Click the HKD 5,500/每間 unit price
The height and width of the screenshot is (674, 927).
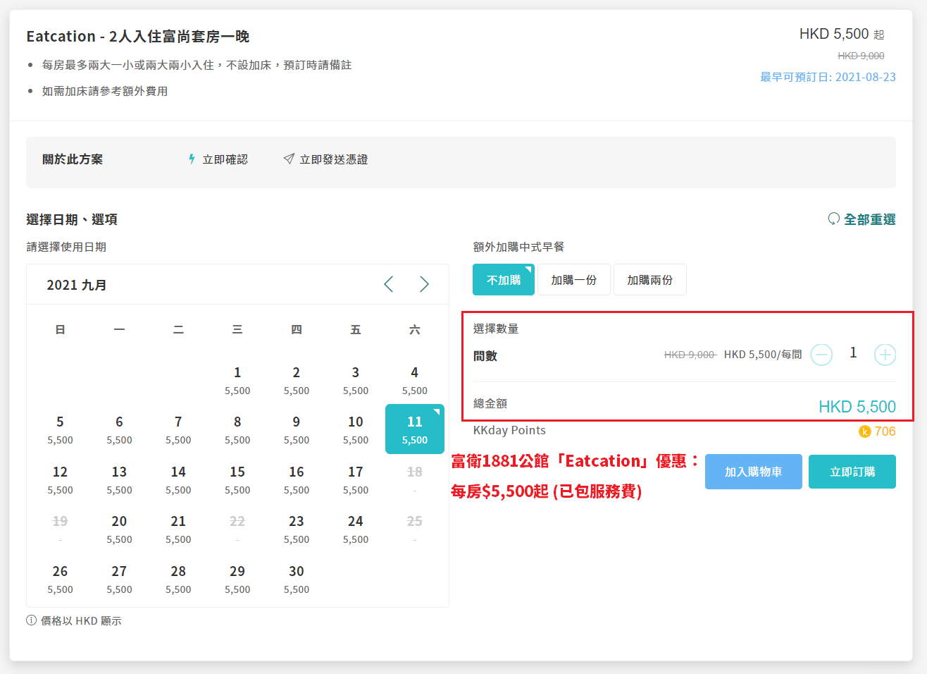coord(763,355)
